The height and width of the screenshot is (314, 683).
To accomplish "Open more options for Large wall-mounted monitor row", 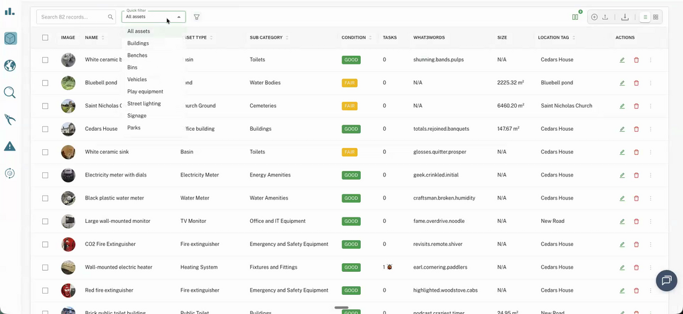I will (x=651, y=222).
